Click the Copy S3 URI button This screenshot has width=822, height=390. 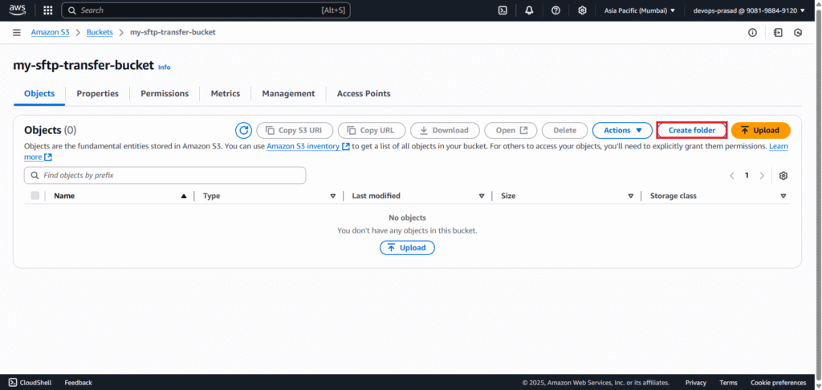coord(295,130)
